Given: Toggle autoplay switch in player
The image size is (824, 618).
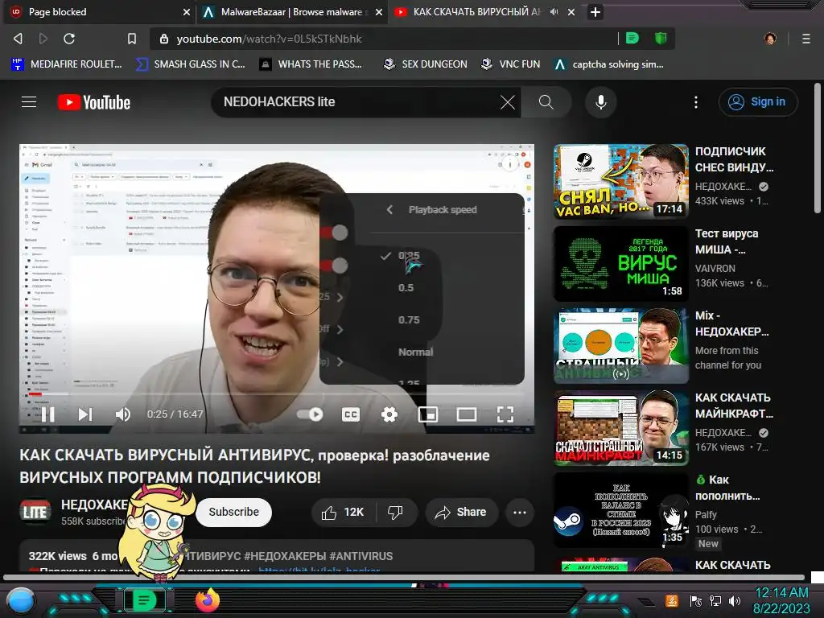Looking at the screenshot, I should point(310,414).
